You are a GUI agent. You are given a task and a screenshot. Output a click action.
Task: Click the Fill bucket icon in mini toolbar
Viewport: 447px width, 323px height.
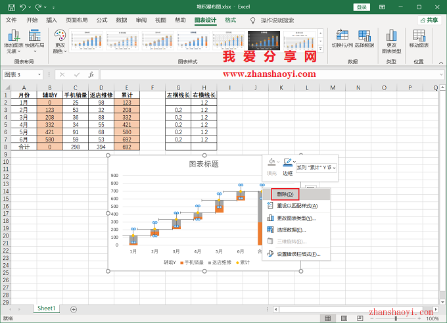pyautogui.click(x=271, y=162)
